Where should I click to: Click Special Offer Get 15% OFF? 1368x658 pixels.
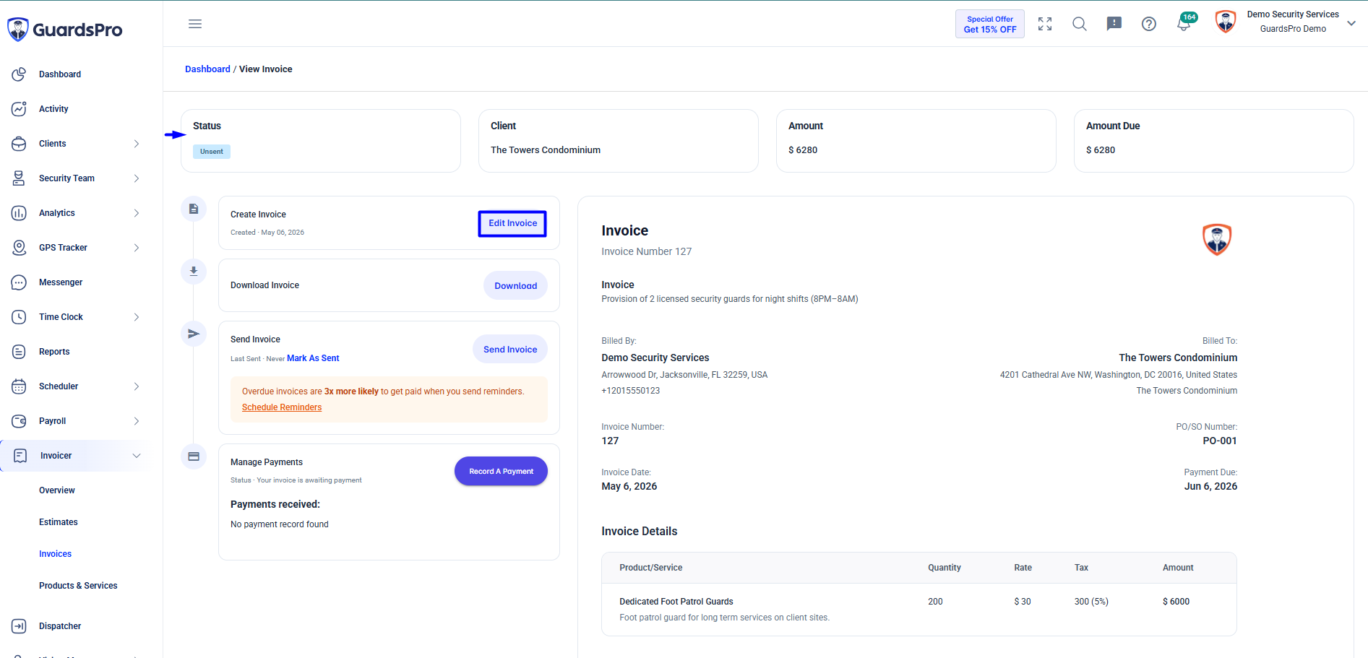(990, 24)
